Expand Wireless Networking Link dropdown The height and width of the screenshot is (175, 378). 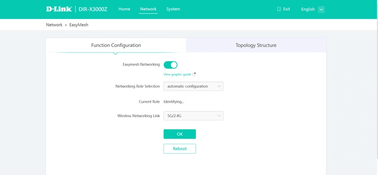(x=193, y=116)
